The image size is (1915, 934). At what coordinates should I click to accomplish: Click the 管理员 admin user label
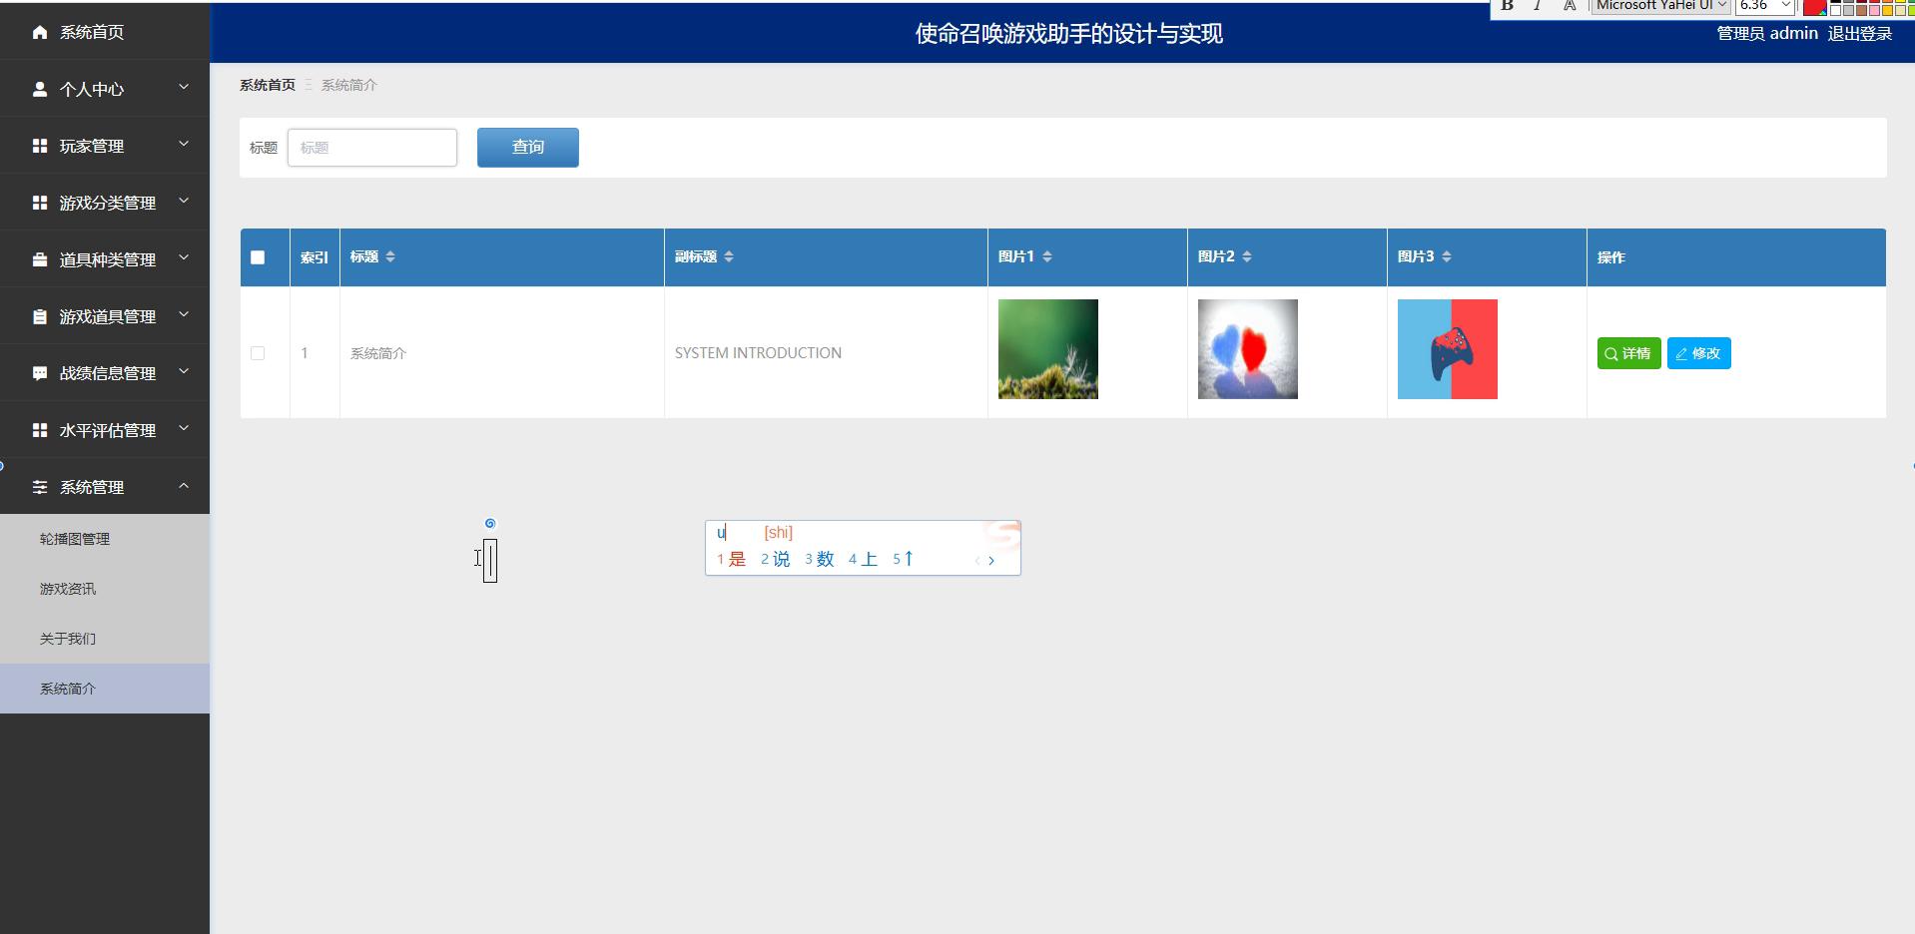point(1767,33)
